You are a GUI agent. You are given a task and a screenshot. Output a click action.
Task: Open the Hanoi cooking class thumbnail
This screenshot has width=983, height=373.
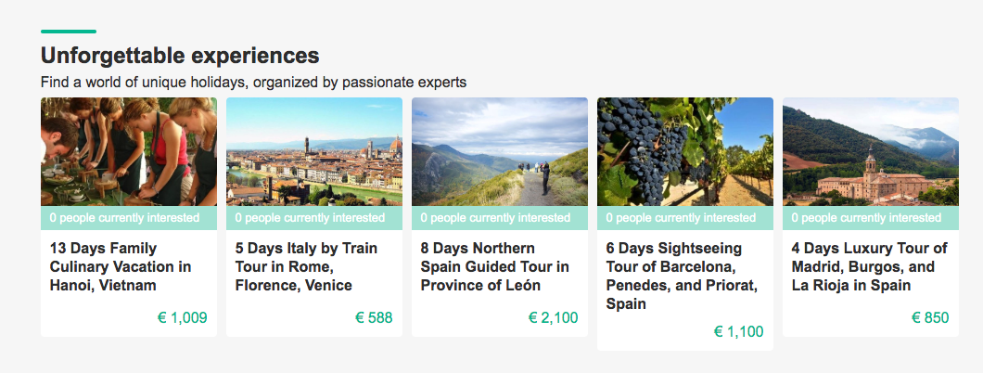pyautogui.click(x=129, y=151)
